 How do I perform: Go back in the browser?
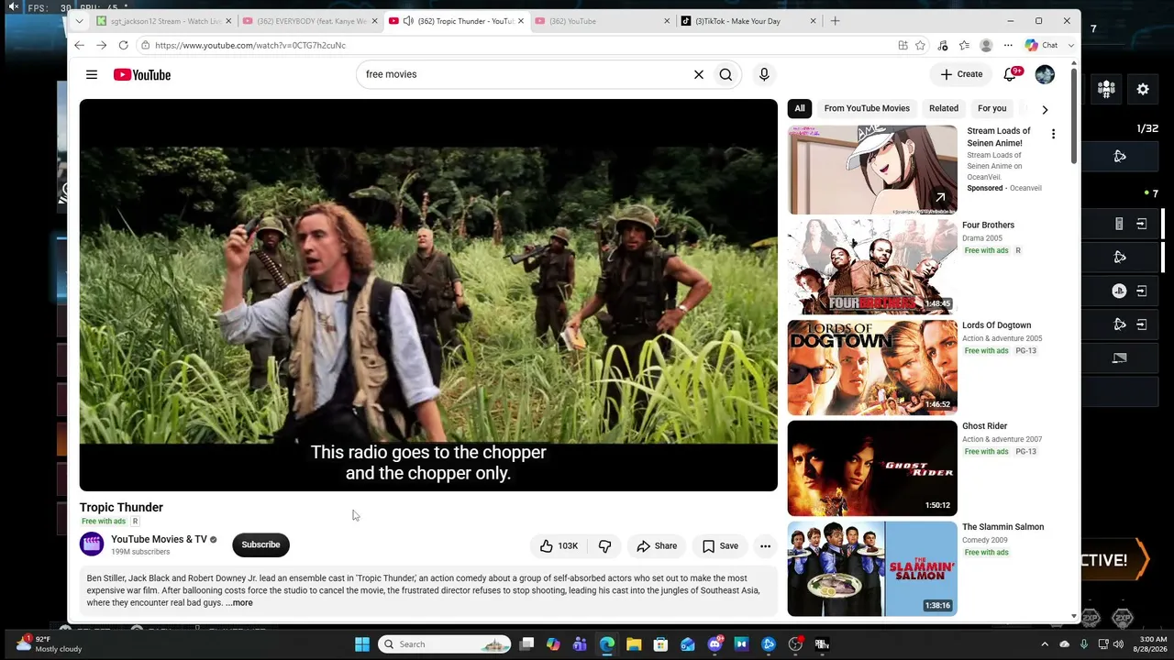point(79,45)
